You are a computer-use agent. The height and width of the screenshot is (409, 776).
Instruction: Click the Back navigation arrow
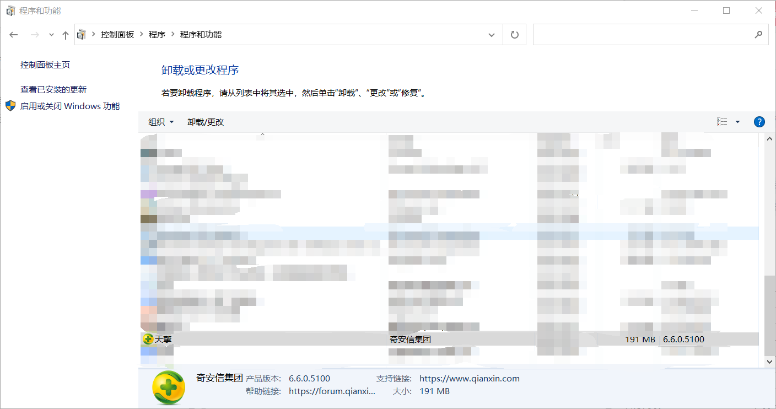[x=13, y=34]
